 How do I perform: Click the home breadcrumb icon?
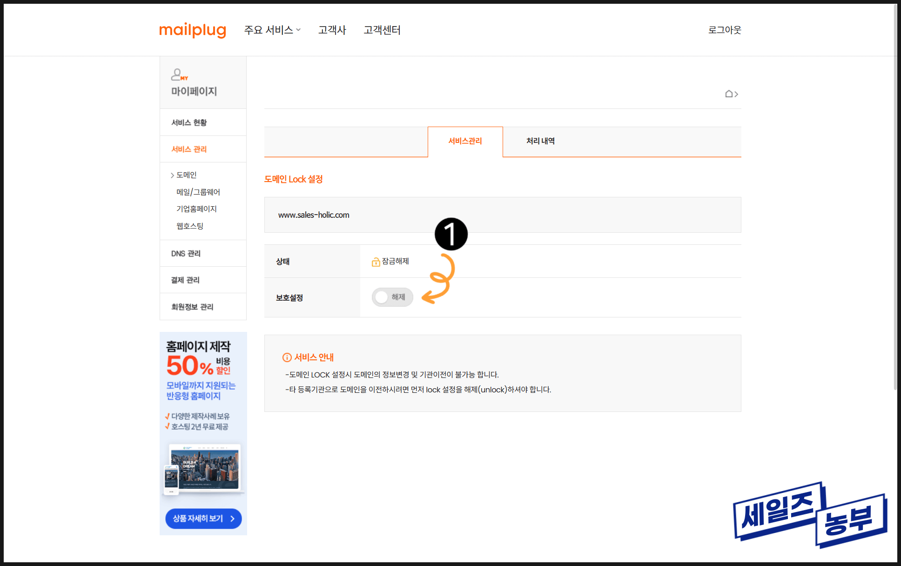point(729,94)
